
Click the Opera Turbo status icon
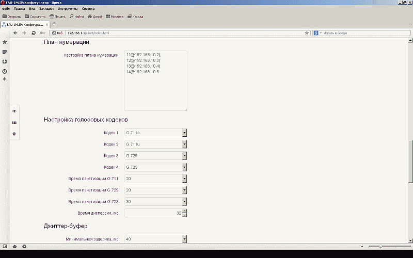click(x=24, y=247)
